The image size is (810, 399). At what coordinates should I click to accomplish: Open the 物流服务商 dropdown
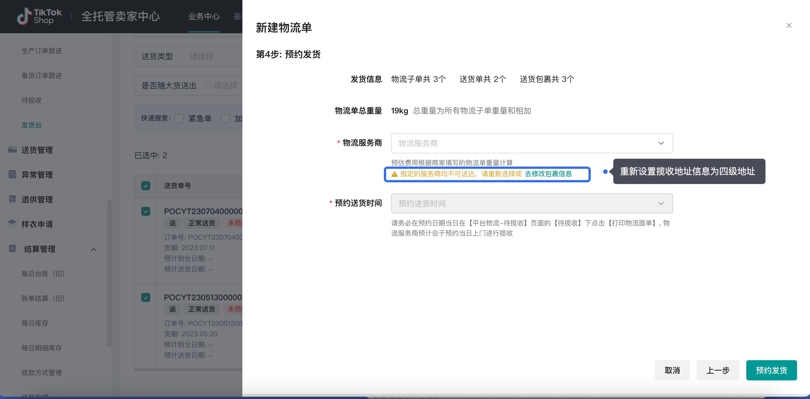point(532,143)
